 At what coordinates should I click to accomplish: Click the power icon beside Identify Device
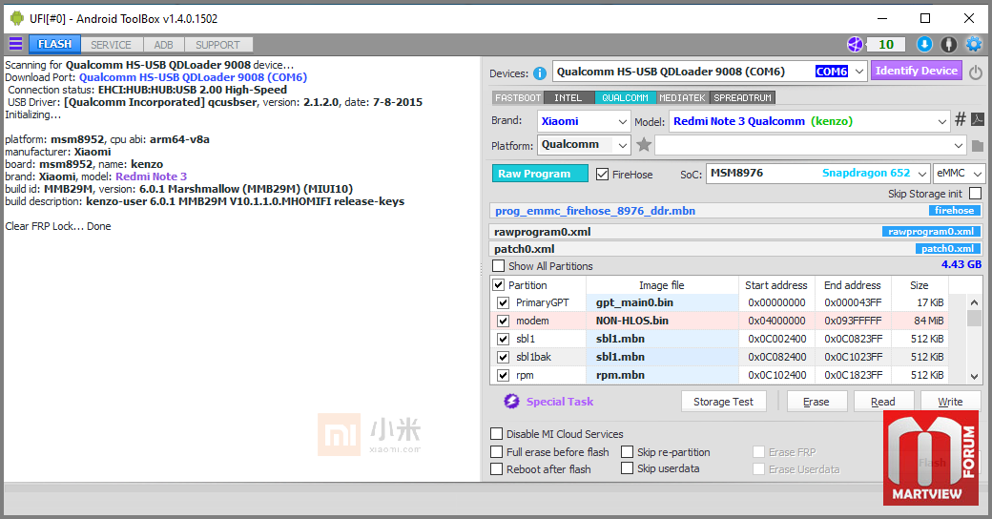976,72
